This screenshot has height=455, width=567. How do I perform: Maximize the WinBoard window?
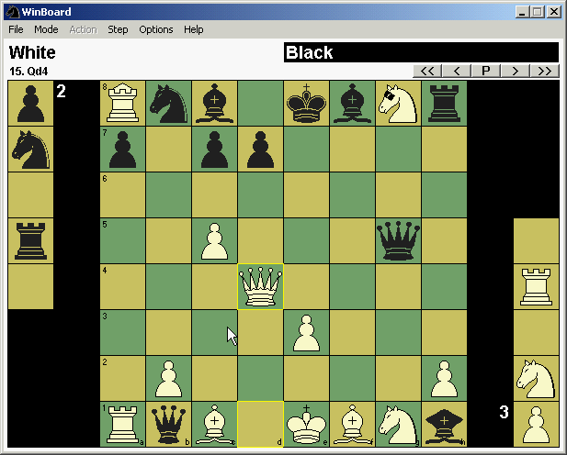tap(537, 12)
